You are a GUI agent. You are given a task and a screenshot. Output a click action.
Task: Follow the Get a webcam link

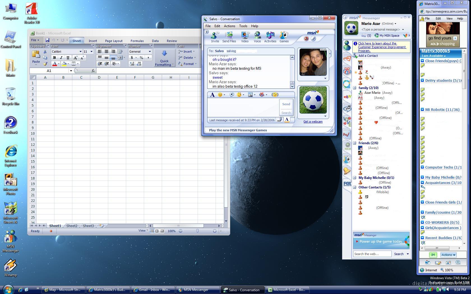313,122
